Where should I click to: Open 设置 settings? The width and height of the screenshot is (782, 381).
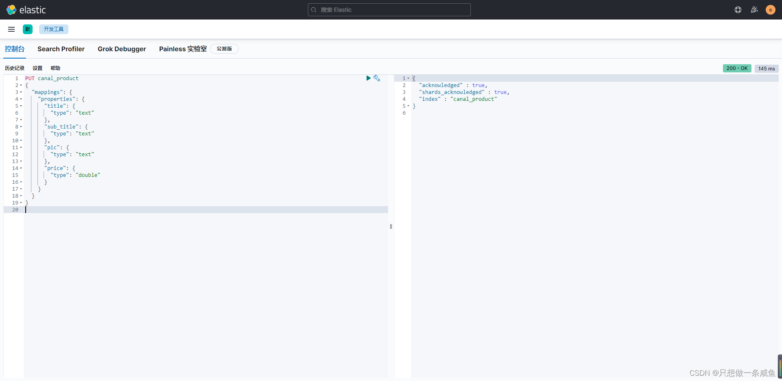coord(37,68)
